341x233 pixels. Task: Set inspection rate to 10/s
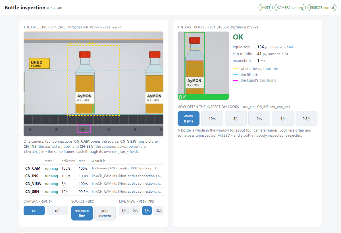click(x=212, y=118)
